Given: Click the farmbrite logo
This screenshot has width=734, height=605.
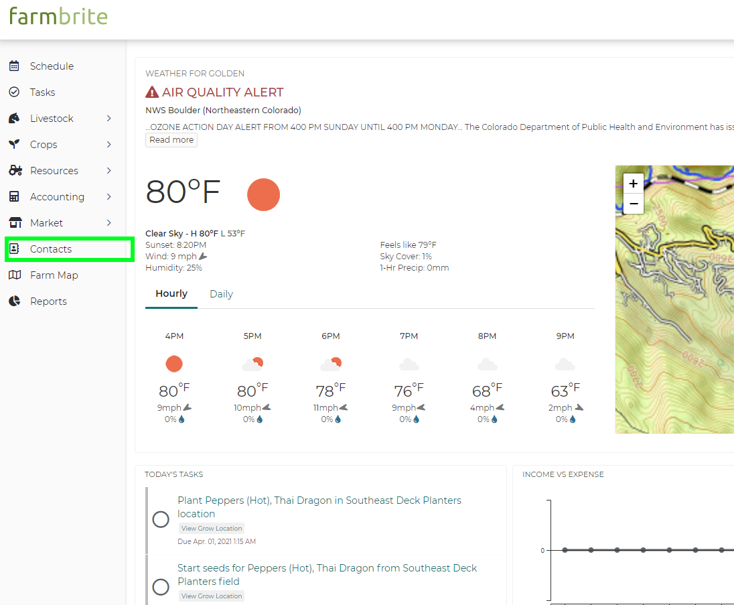Looking at the screenshot, I should click(58, 16).
